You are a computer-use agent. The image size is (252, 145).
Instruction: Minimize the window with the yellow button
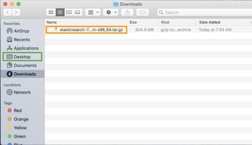[x=12, y=4]
